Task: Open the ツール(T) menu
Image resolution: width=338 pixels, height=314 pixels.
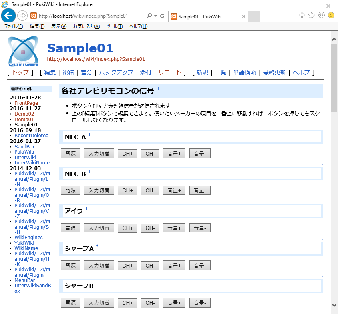Action: click(x=115, y=26)
